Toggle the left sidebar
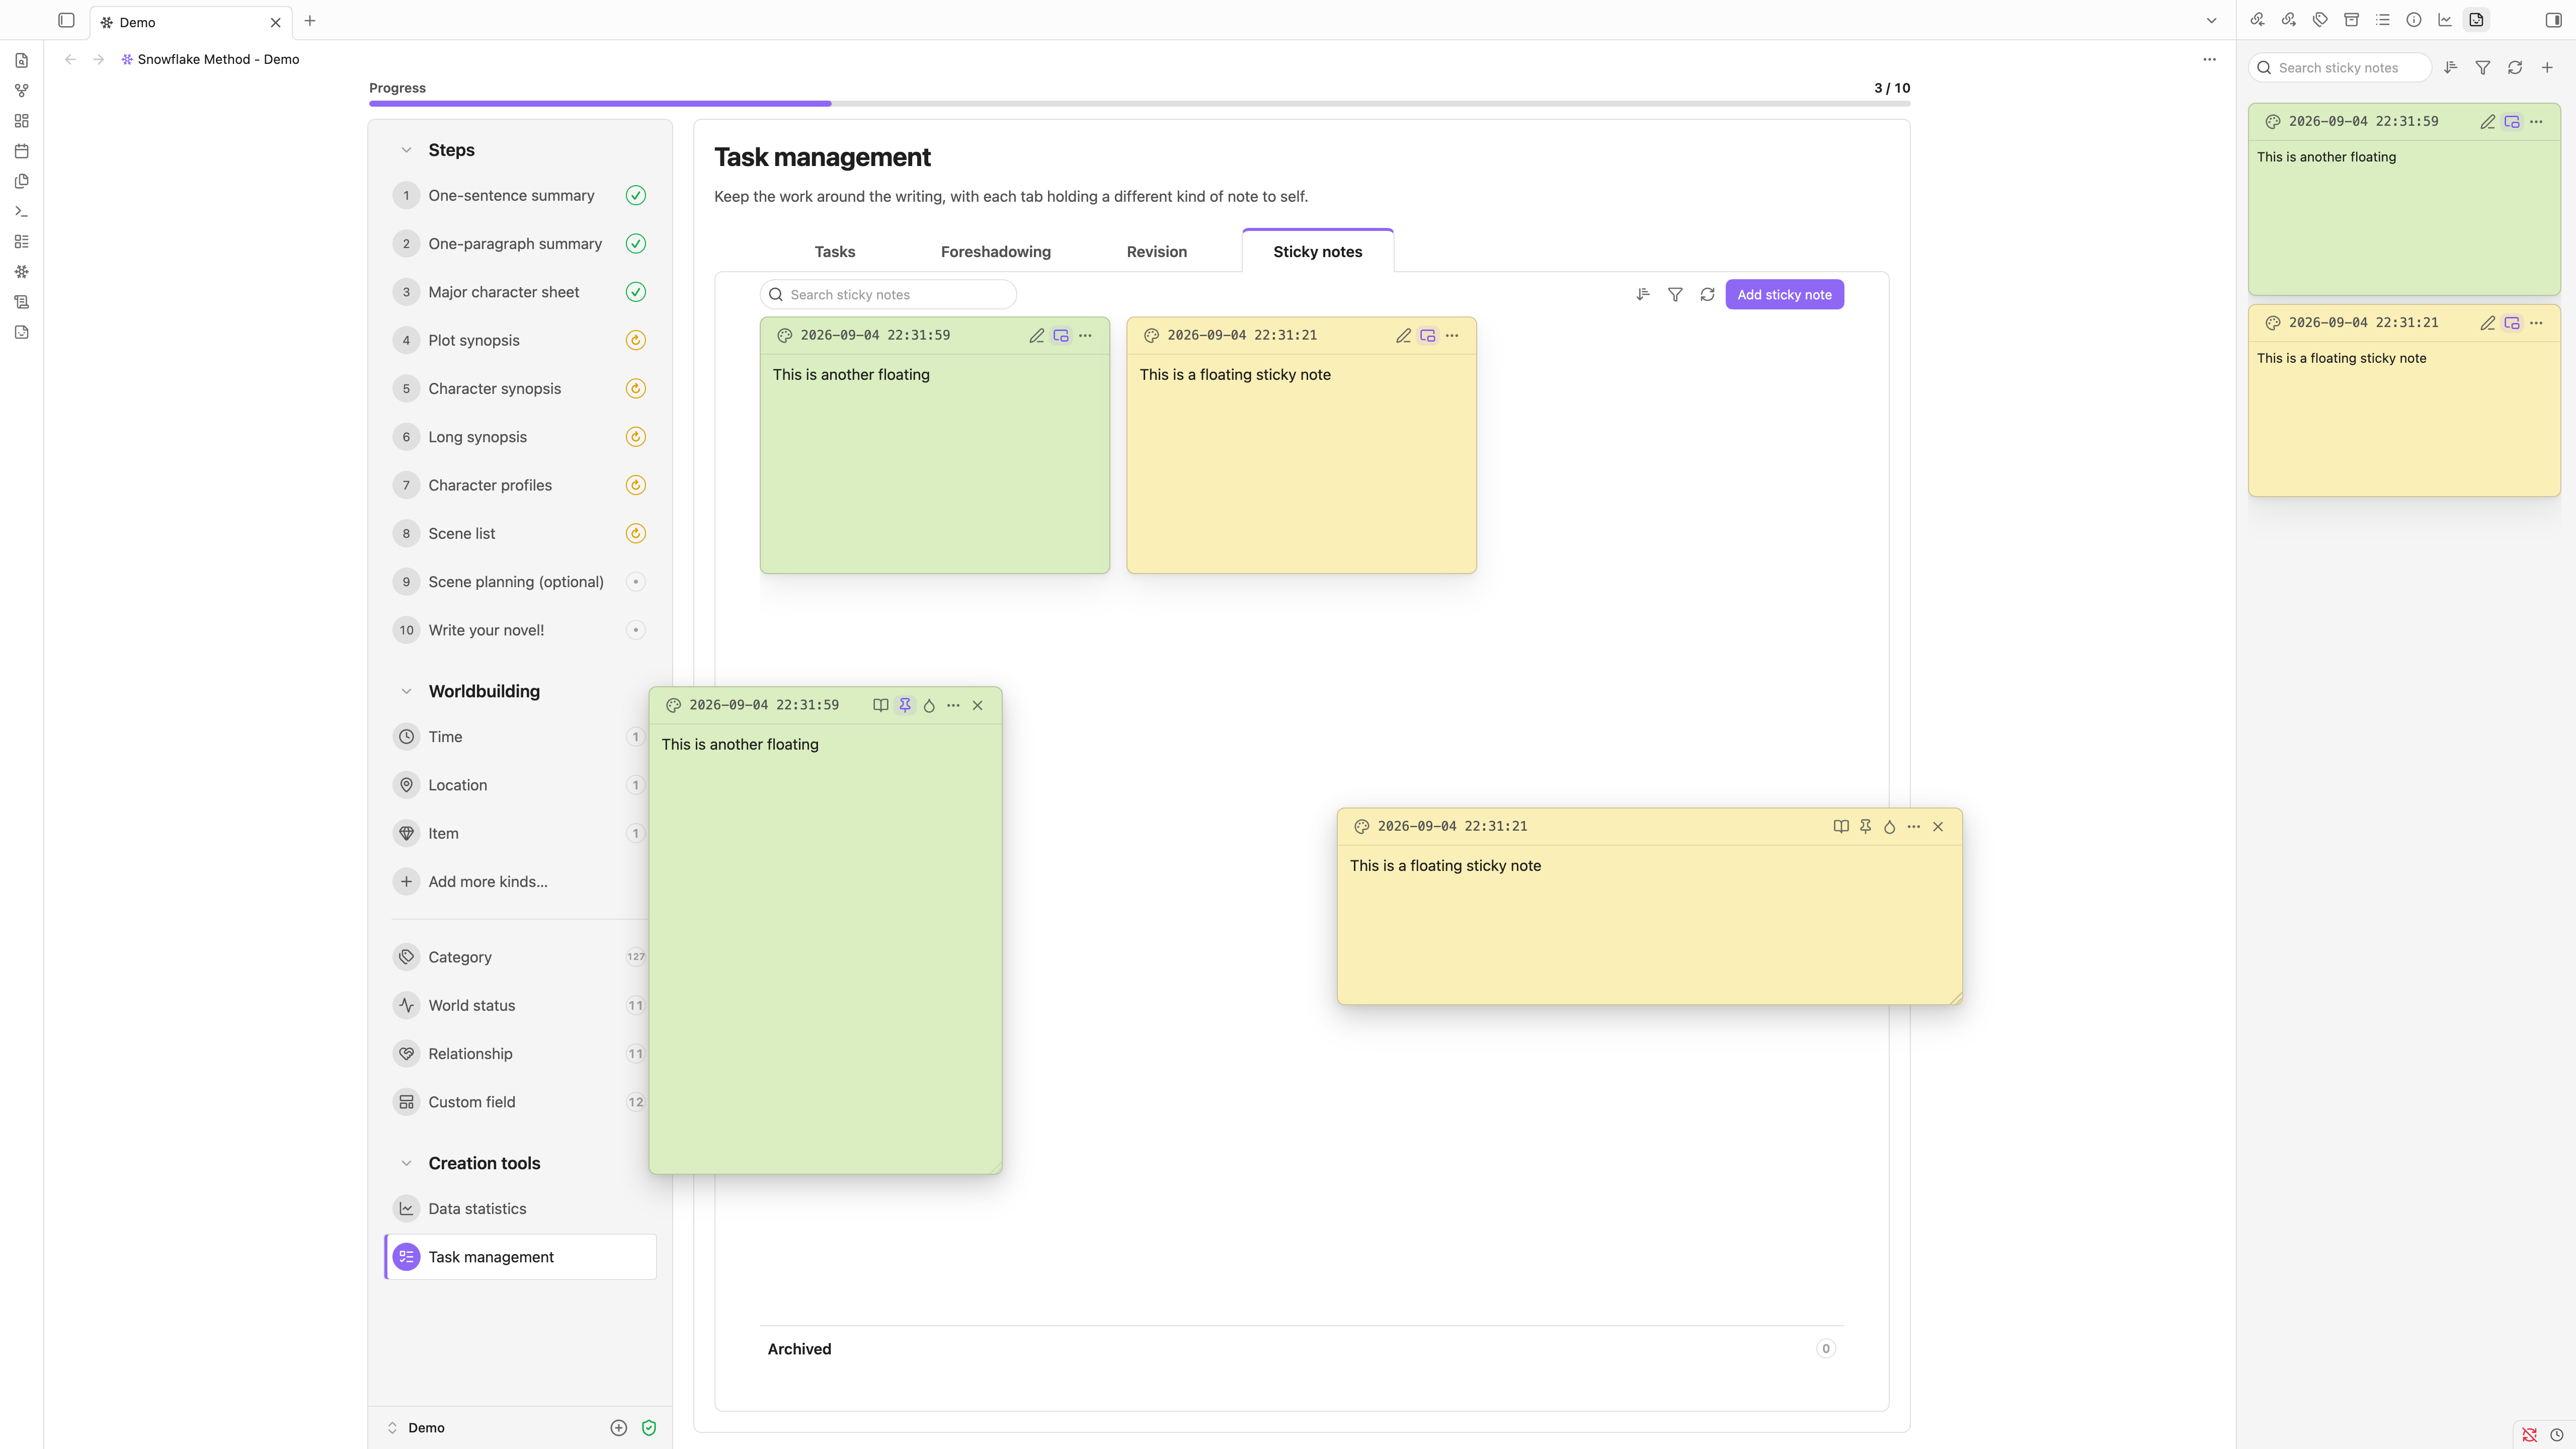 pos(66,20)
